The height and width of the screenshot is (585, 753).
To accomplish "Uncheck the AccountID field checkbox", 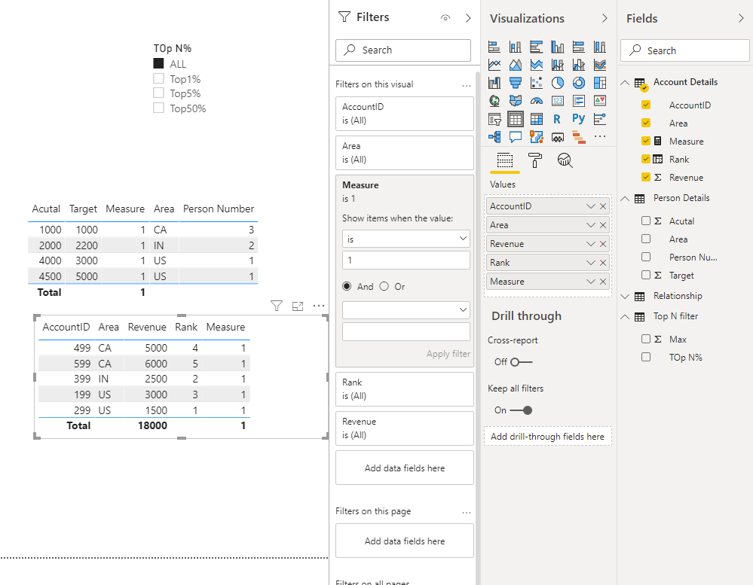I will [x=646, y=105].
